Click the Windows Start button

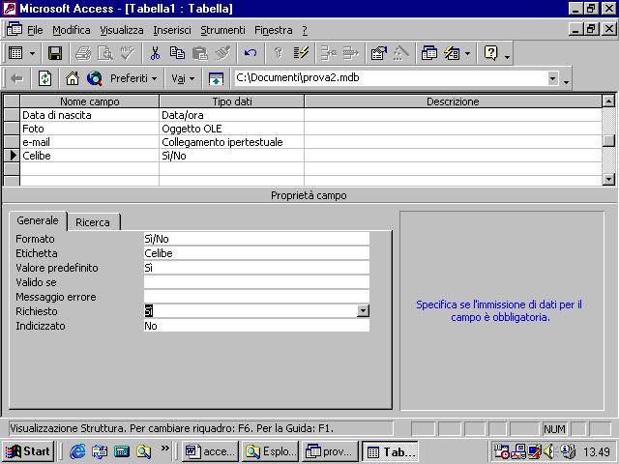point(28,451)
